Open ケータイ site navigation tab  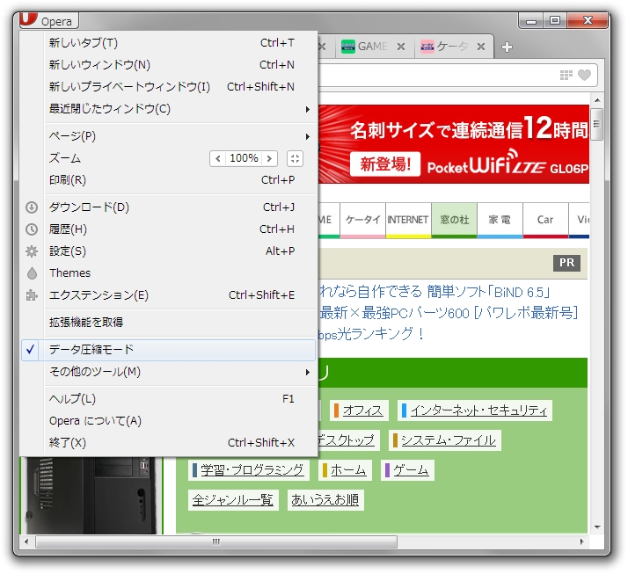(363, 220)
